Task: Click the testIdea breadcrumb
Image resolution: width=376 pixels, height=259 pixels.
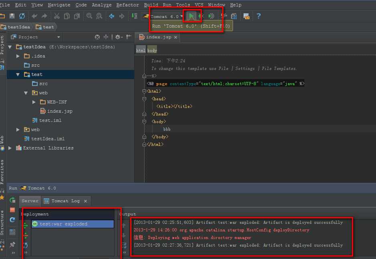Action: click(16, 27)
